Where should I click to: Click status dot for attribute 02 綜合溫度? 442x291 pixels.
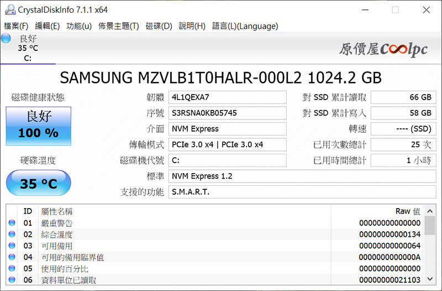(12, 234)
